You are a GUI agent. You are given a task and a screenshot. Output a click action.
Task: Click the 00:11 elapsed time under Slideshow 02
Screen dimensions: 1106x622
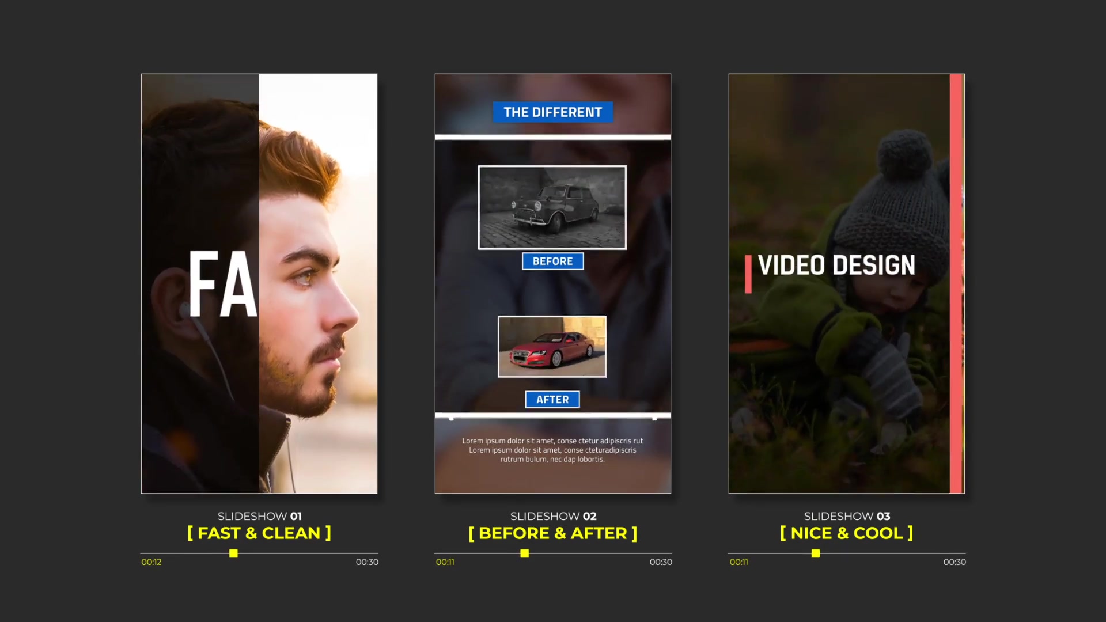tap(445, 562)
